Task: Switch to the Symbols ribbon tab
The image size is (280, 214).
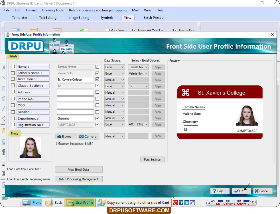Action: tap(107, 18)
